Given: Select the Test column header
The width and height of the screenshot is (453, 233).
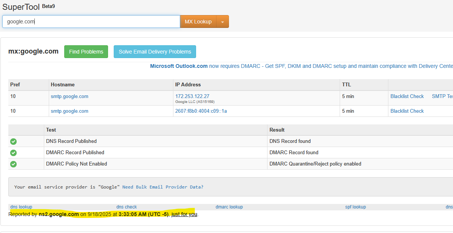Looking at the screenshot, I should [51, 130].
